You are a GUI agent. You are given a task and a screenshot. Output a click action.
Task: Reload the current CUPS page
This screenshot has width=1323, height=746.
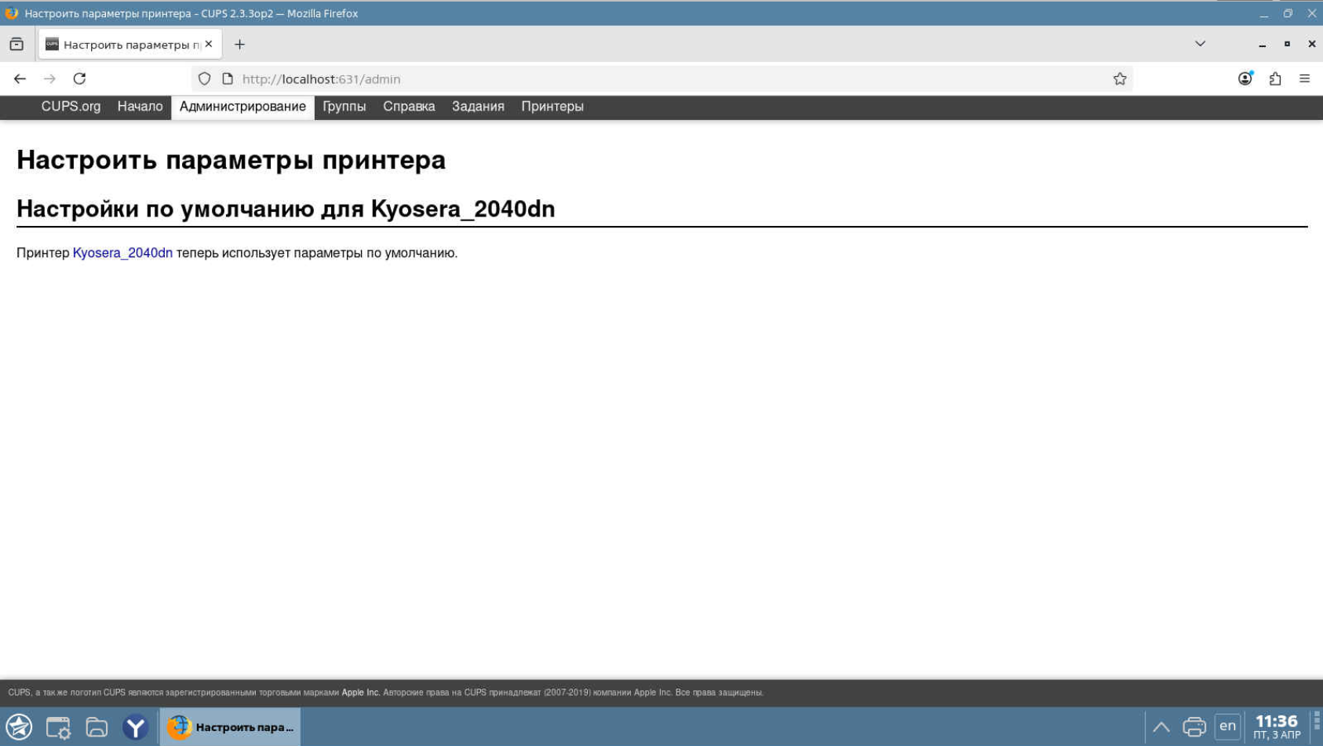tap(79, 78)
